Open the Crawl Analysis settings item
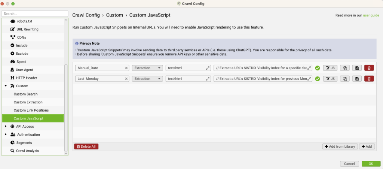This screenshot has height=169, width=383. (x=27, y=151)
